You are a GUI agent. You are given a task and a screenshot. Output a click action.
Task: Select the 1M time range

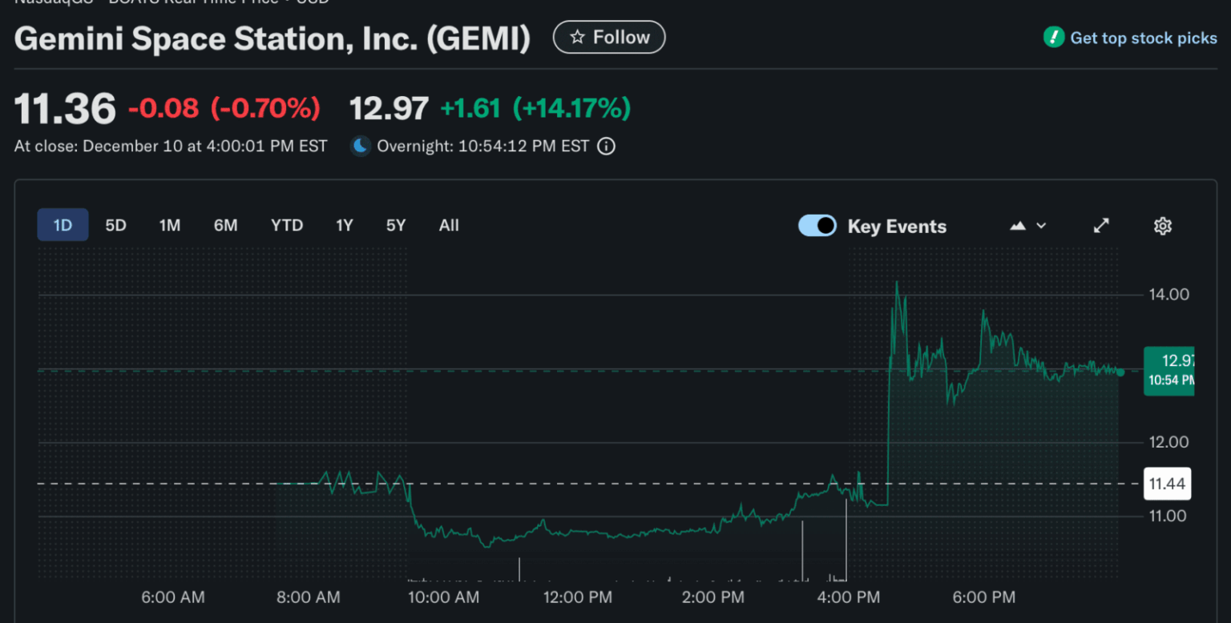(169, 226)
